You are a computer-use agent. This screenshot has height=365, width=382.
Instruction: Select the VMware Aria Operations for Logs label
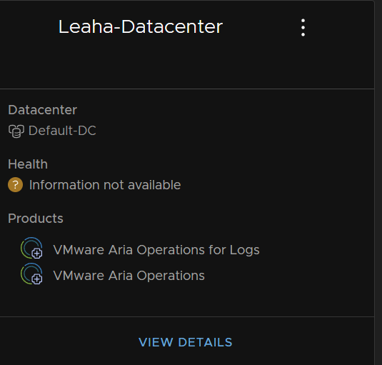(156, 250)
